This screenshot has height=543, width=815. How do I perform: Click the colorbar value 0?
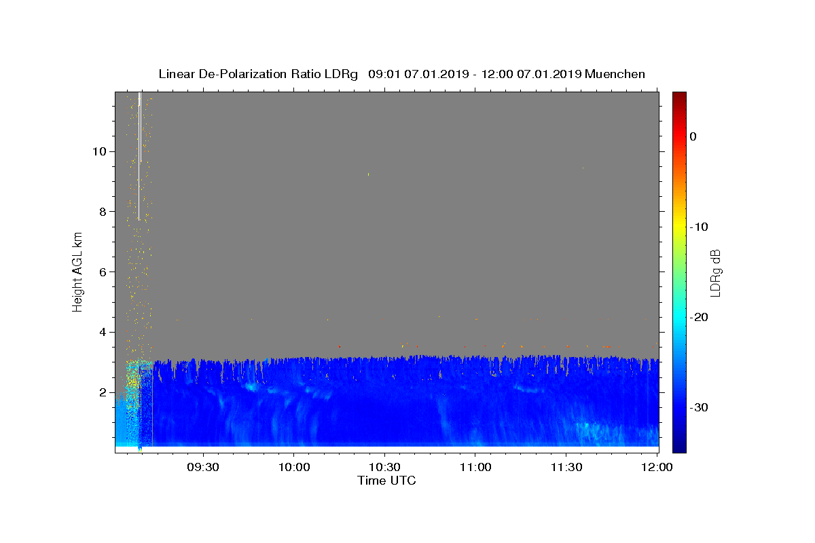pyautogui.click(x=693, y=136)
